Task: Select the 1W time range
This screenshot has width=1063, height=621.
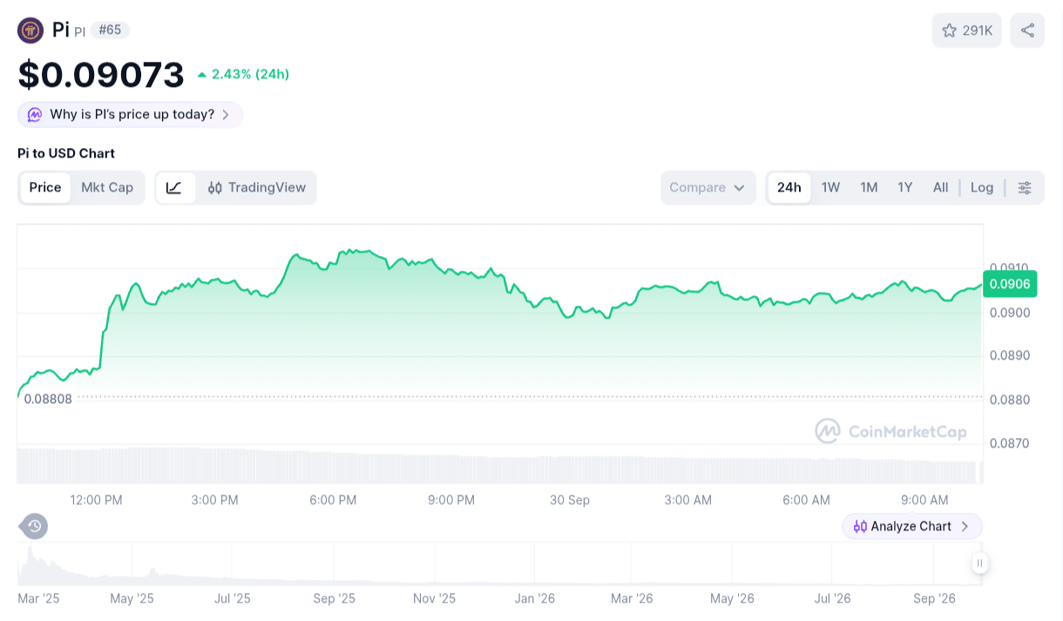Action: coord(831,187)
